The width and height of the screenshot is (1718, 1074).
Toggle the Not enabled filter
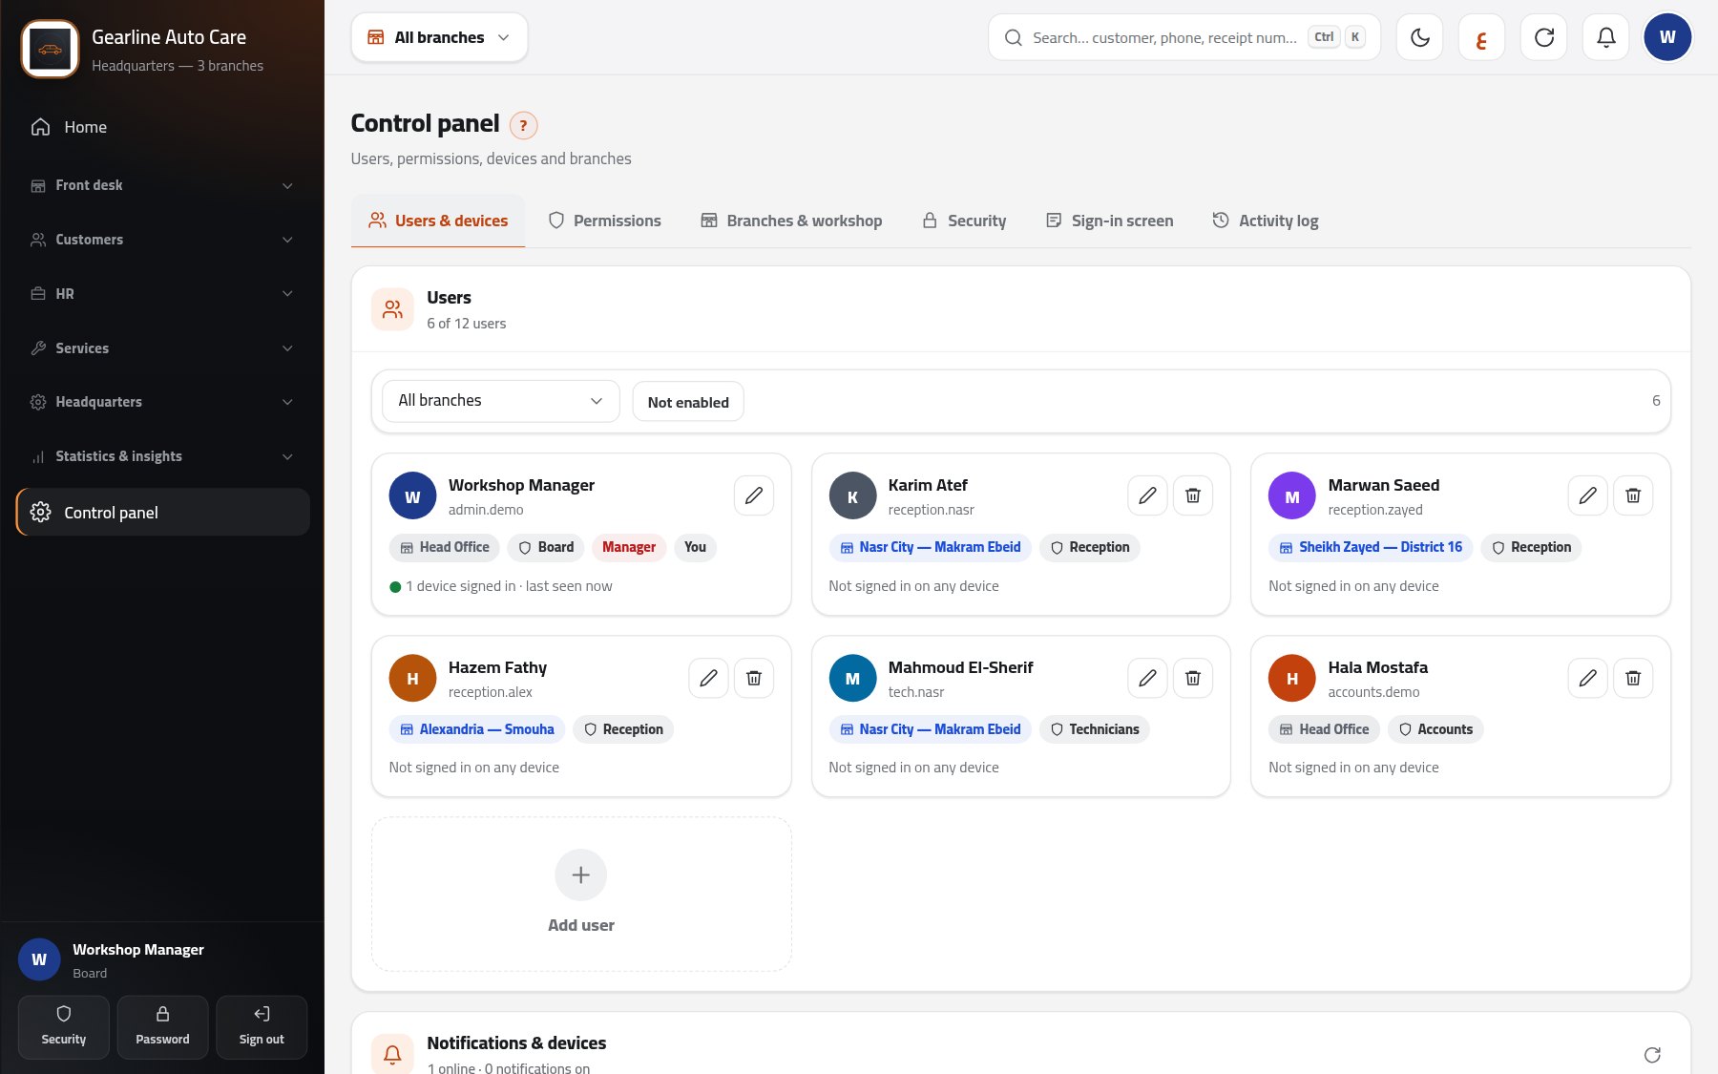pos(688,402)
